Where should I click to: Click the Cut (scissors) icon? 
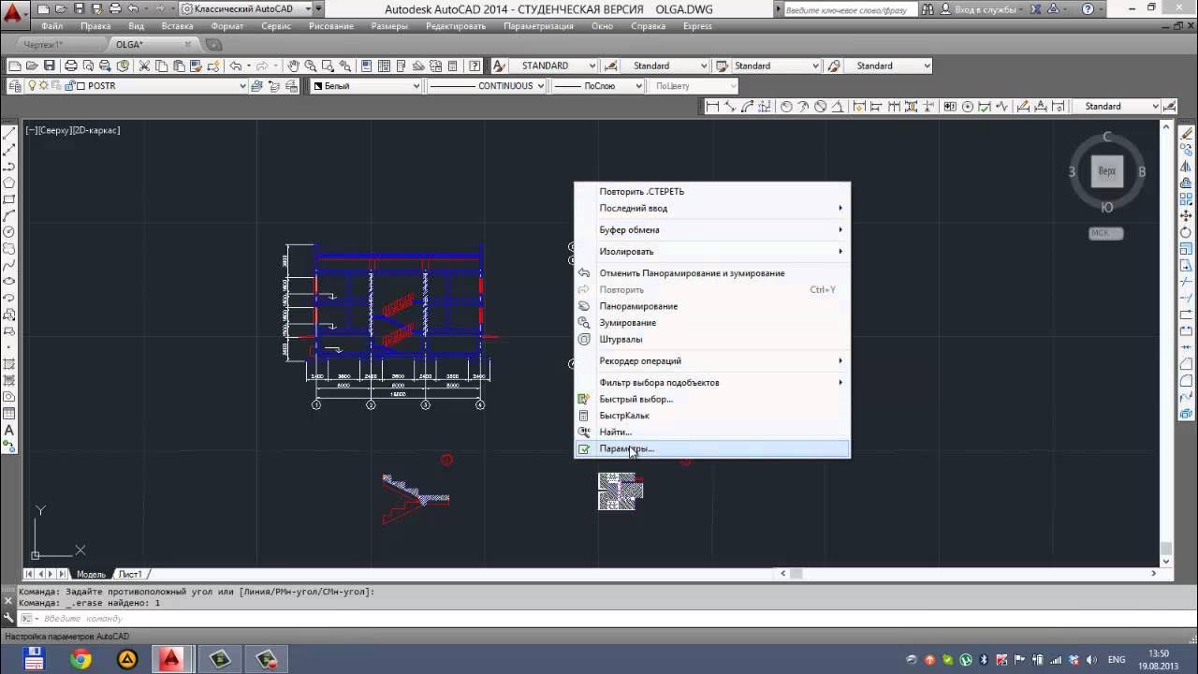[144, 66]
